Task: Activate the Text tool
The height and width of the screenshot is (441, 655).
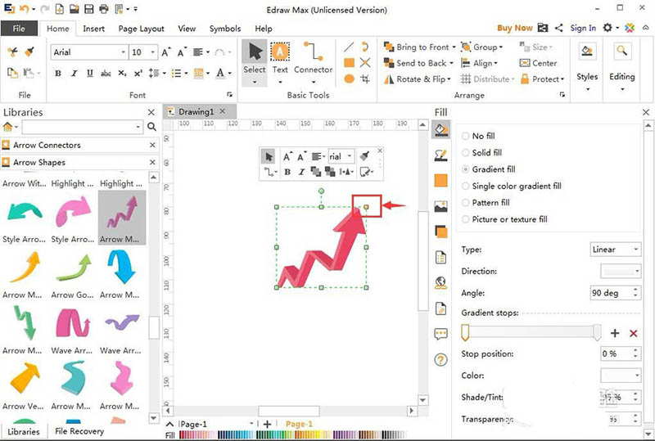Action: click(280, 57)
